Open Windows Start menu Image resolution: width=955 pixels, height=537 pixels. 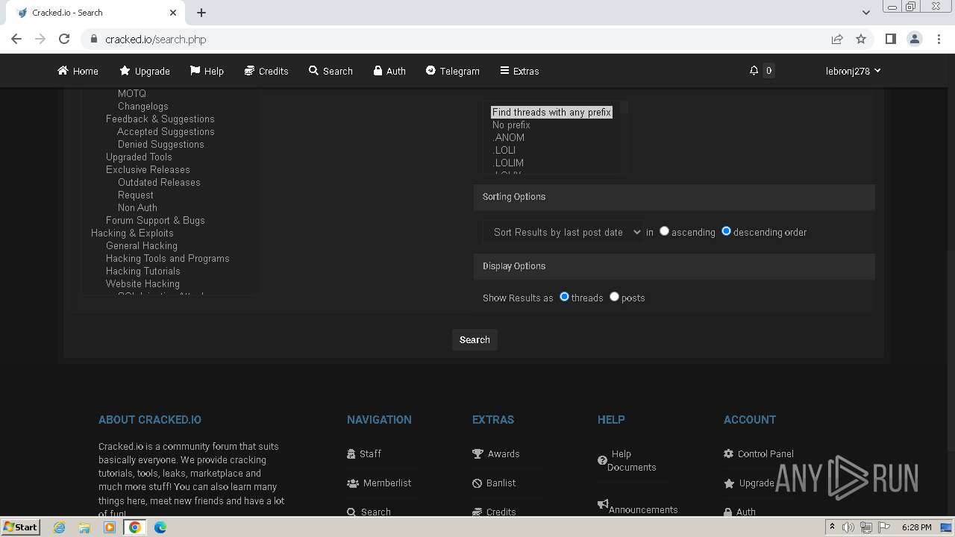[x=20, y=527]
